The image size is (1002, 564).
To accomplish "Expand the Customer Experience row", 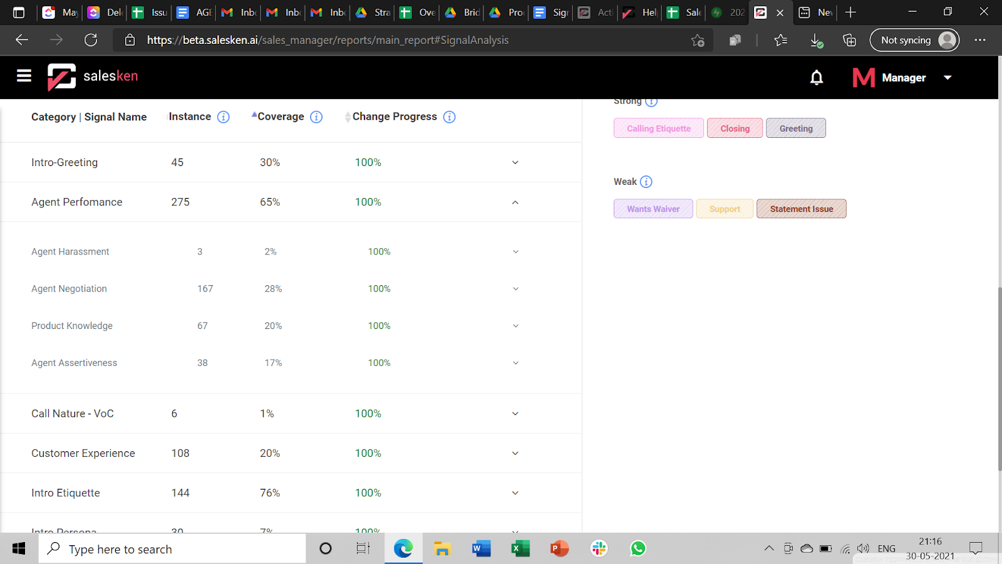I will click(515, 453).
